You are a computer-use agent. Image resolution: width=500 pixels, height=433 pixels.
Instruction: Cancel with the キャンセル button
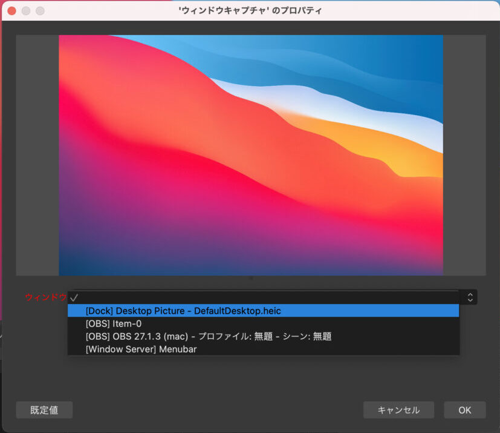click(398, 410)
